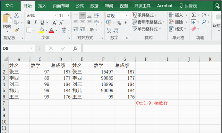
Task: Open font group dialog launcher
Action: 69,38
